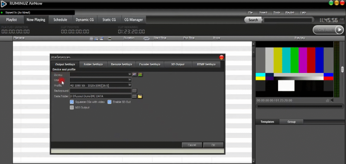Click the device properties icon beside Device dropdown
The image size is (346, 164).
[x=134, y=74]
